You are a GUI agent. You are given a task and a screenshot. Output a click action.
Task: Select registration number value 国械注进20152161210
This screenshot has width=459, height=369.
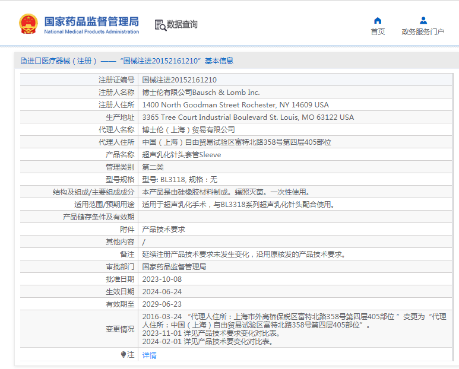[179, 80]
